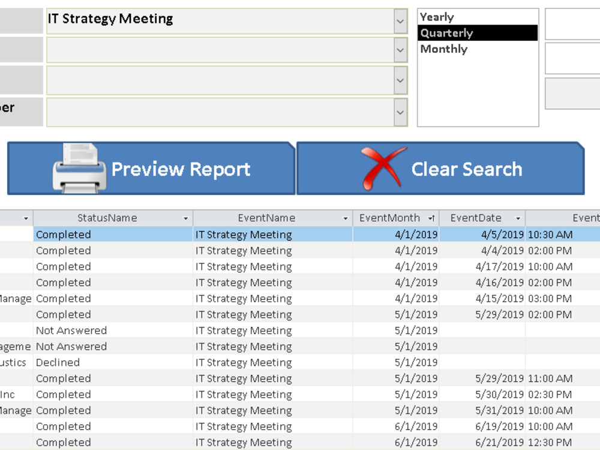Viewport: 600px width, 450px height.
Task: Open the EventDate column filter arrow
Action: point(518,218)
